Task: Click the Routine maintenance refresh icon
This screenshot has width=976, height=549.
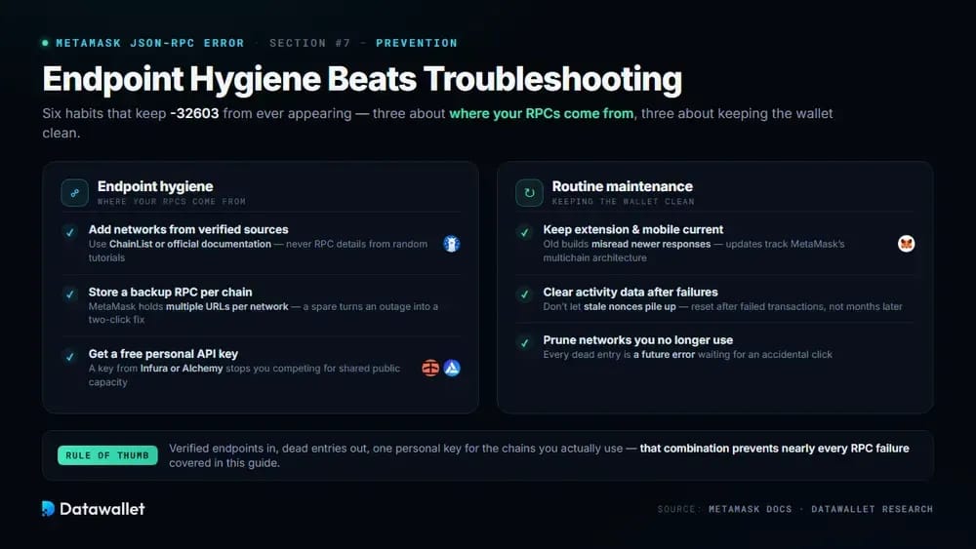Action: point(529,193)
